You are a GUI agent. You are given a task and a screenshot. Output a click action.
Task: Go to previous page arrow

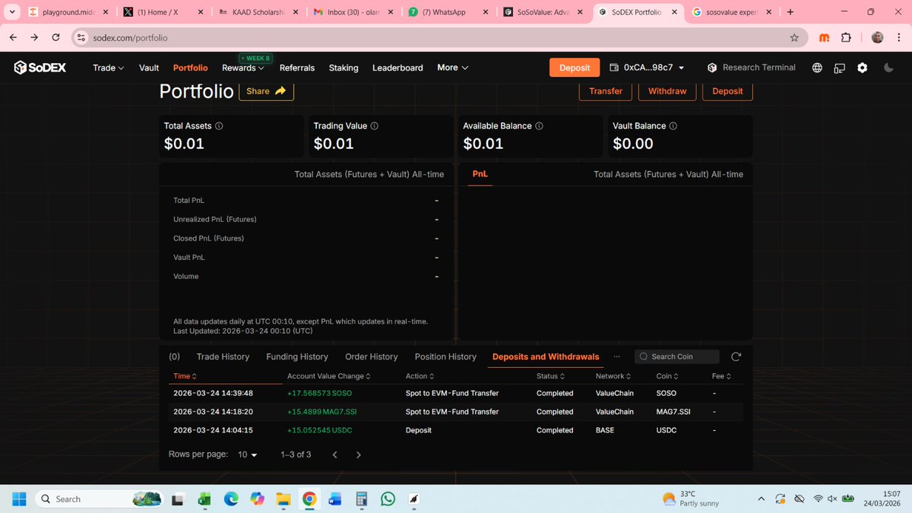click(334, 454)
